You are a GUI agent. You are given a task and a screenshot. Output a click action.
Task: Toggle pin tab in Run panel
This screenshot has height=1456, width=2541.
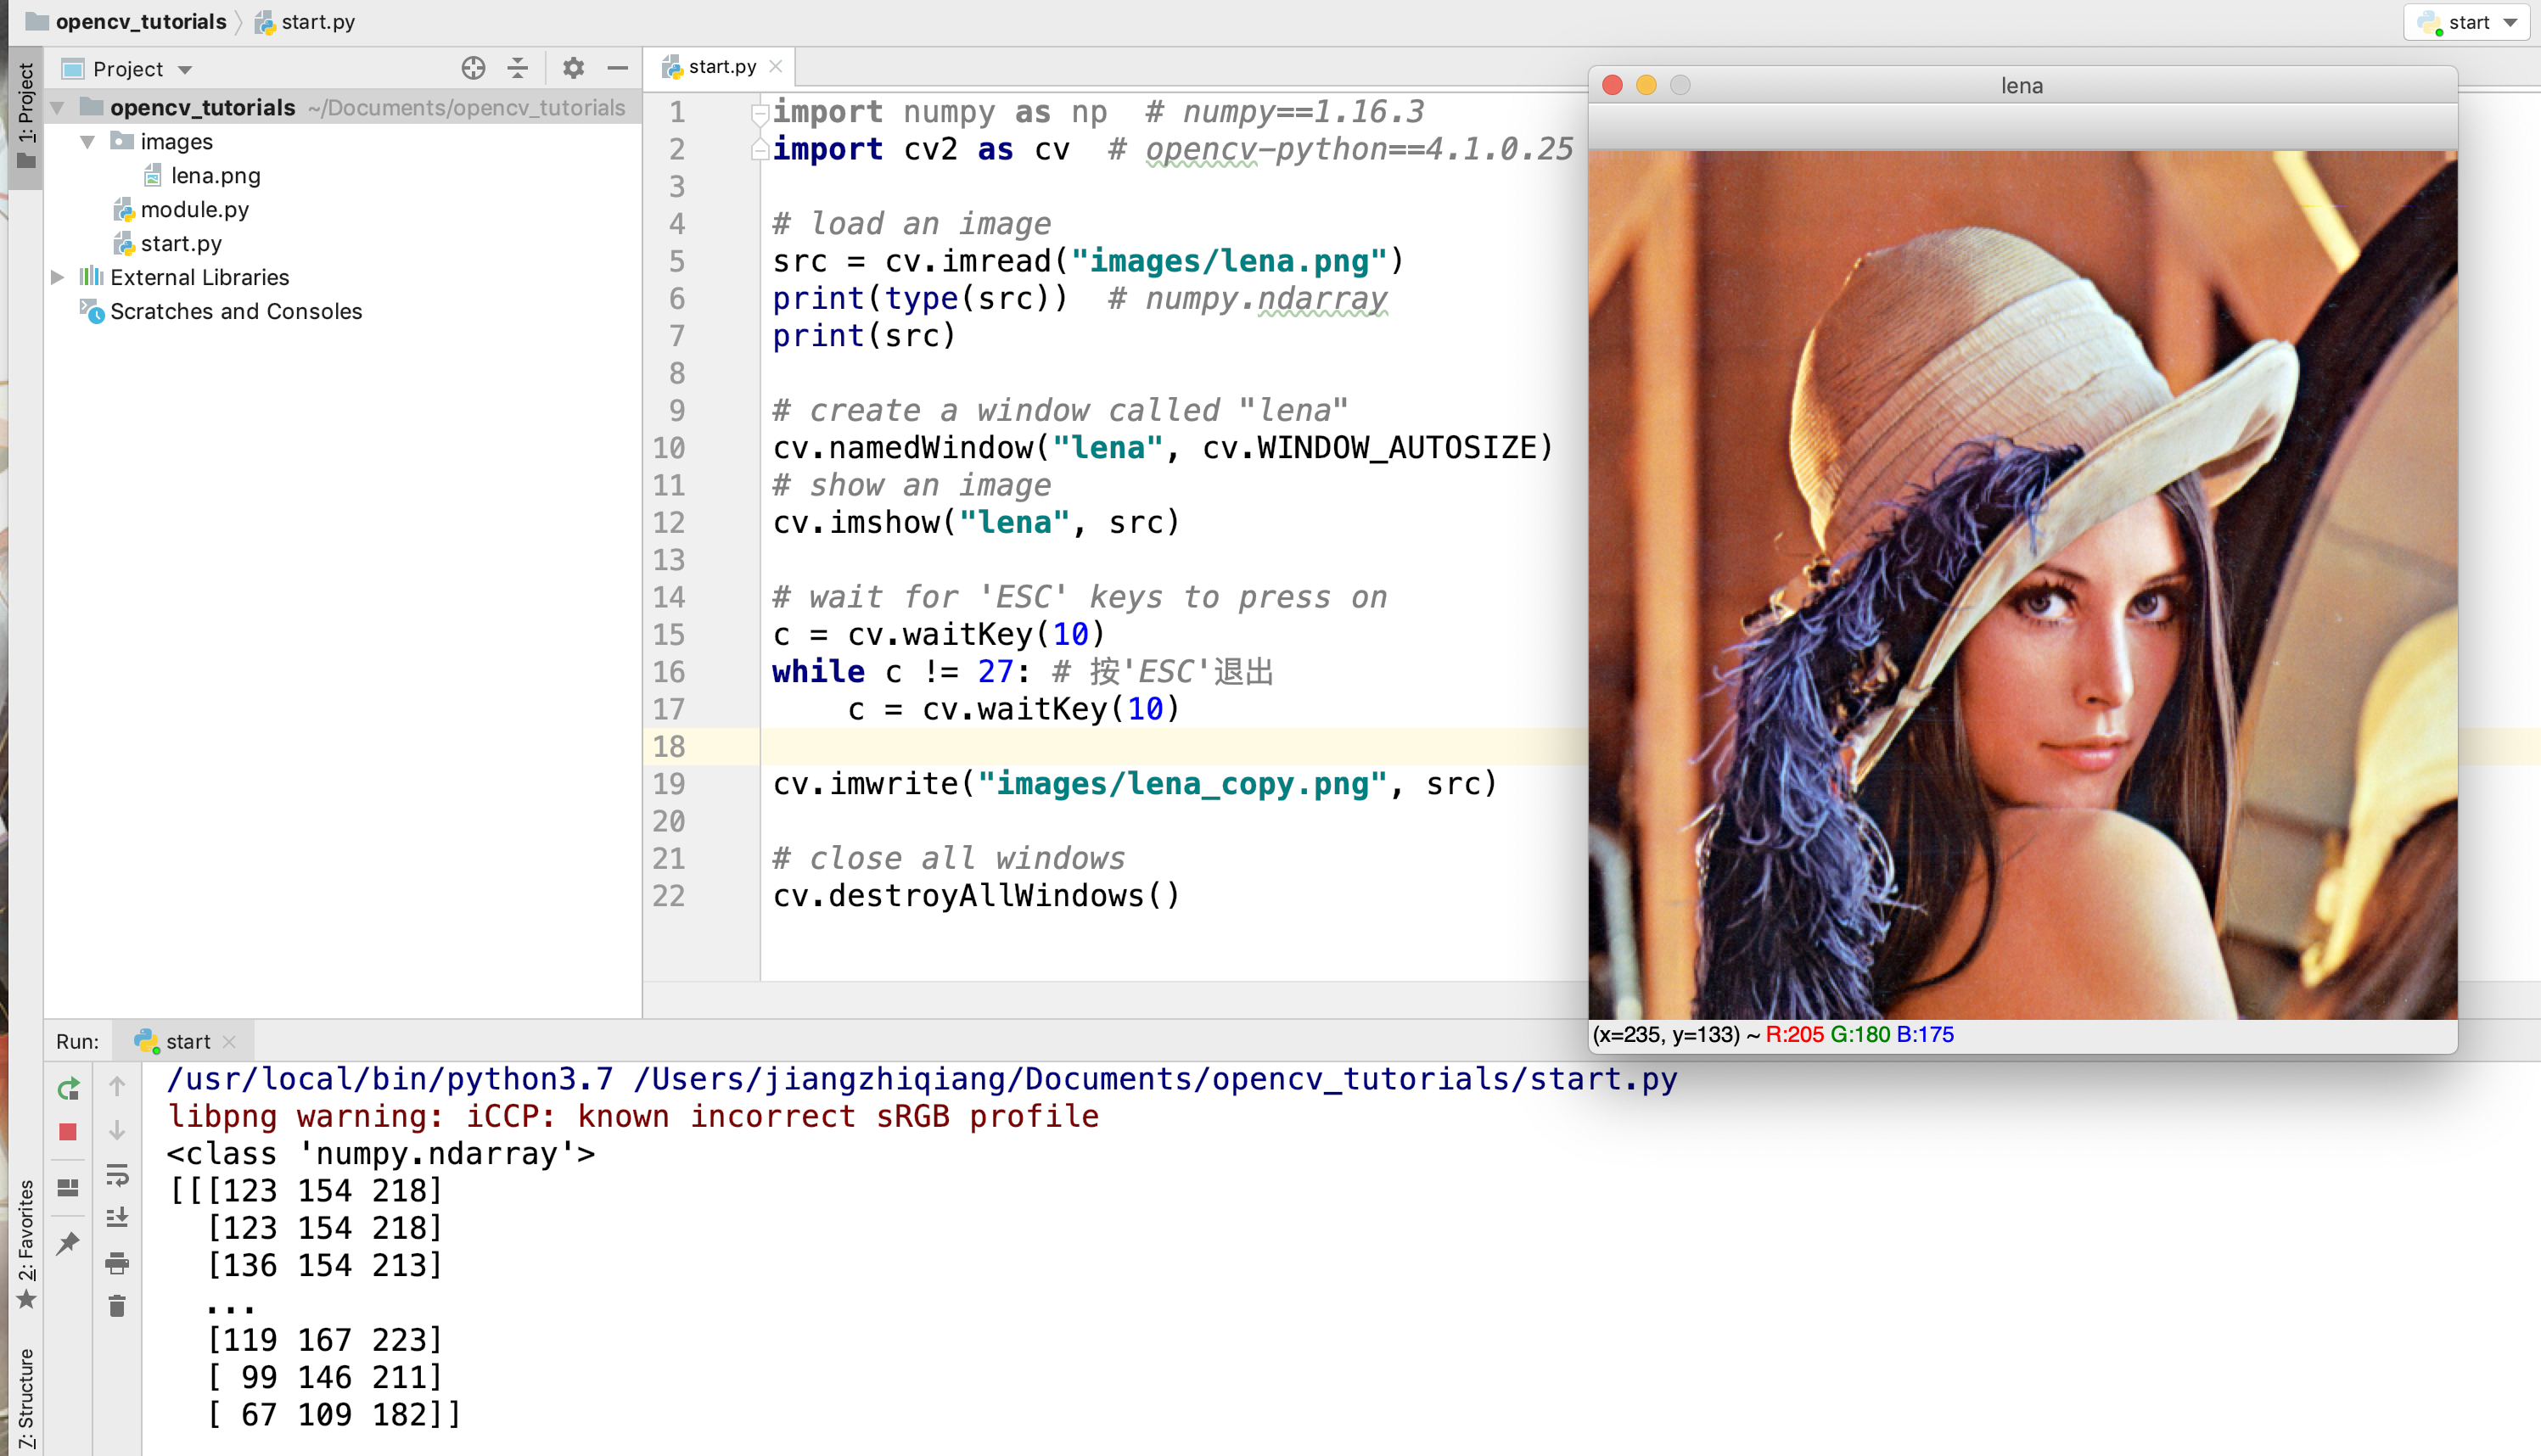pyautogui.click(x=68, y=1243)
